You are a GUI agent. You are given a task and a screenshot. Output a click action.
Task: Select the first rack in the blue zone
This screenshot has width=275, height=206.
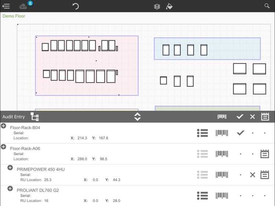[x=166, y=50]
